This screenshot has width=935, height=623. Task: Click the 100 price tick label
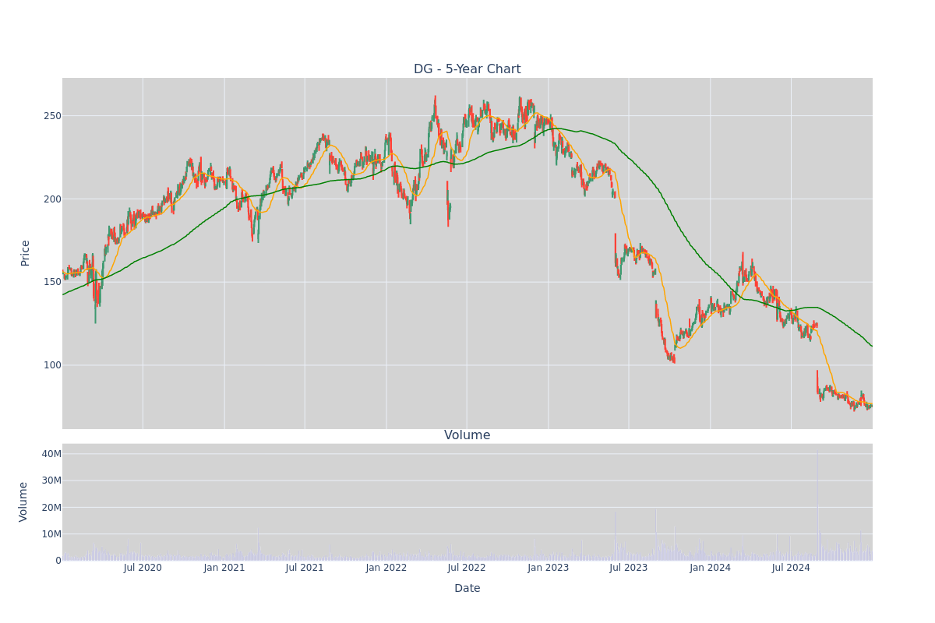point(52,365)
